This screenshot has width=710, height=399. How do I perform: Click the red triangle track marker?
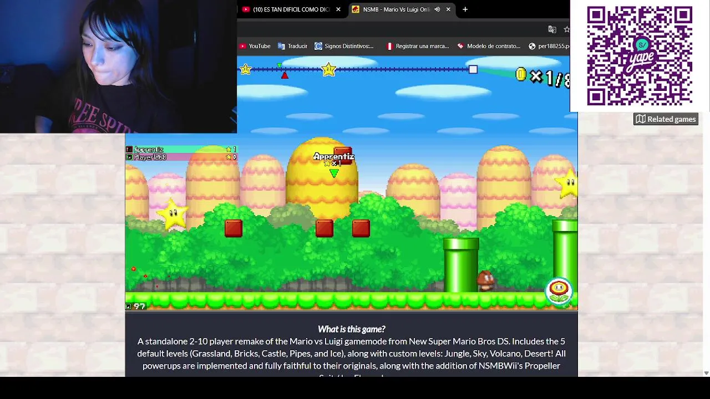[x=285, y=75]
